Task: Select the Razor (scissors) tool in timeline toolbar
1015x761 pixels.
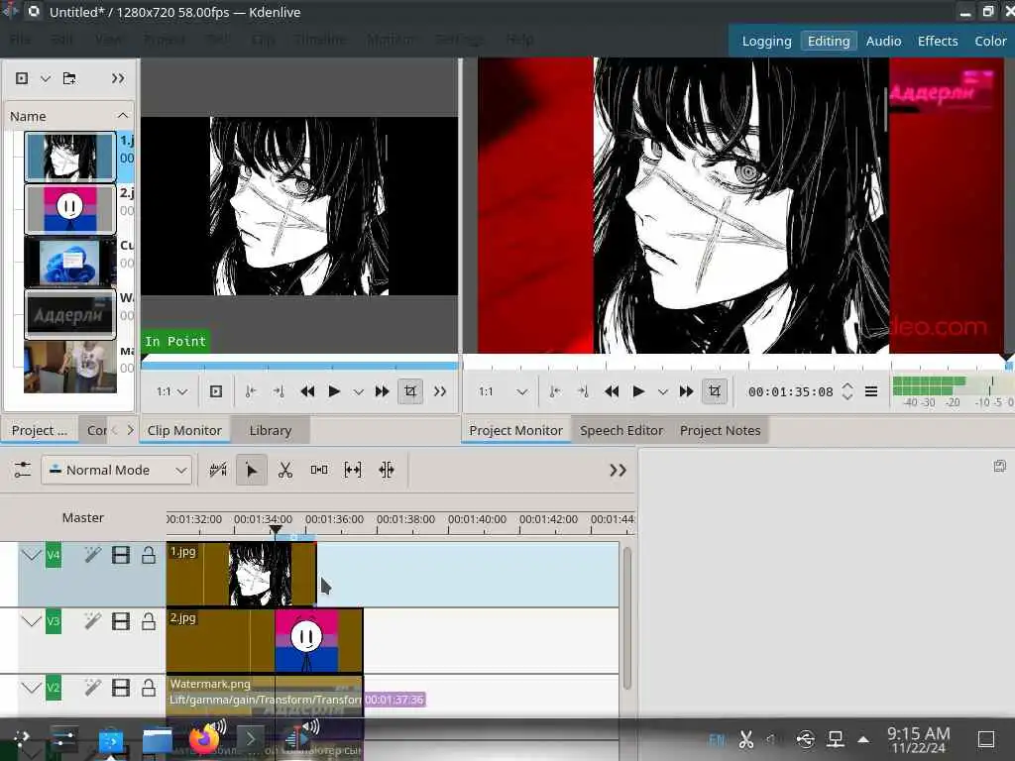Action: tap(284, 470)
